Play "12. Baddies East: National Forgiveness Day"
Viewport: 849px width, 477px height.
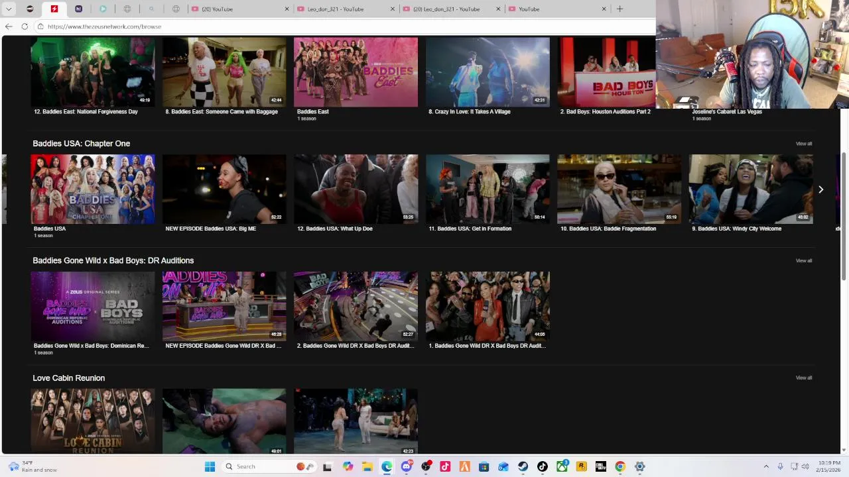coord(93,72)
